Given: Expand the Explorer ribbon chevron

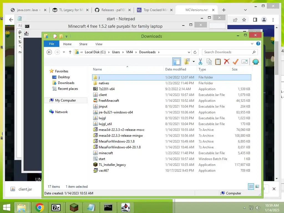Looking at the screenshot, I should tap(252, 44).
